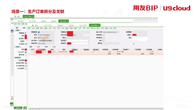Open the 单据类型 dropdown in 生产领料 form

[x=46, y=32]
